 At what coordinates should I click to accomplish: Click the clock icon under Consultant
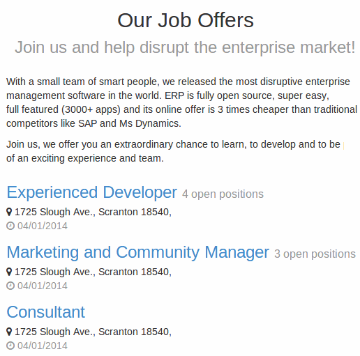[x=10, y=346]
